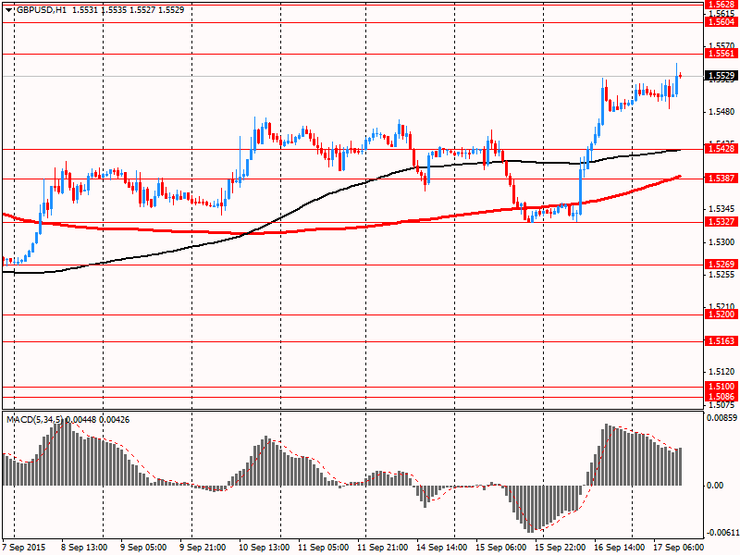Select the 1.5255 price scale value
The image size is (740, 555).
click(x=722, y=275)
